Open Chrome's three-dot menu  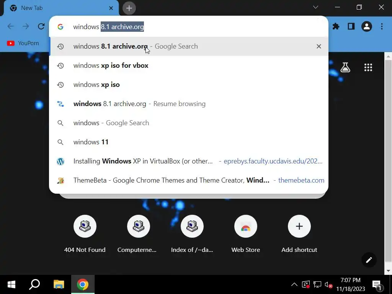coord(382,26)
